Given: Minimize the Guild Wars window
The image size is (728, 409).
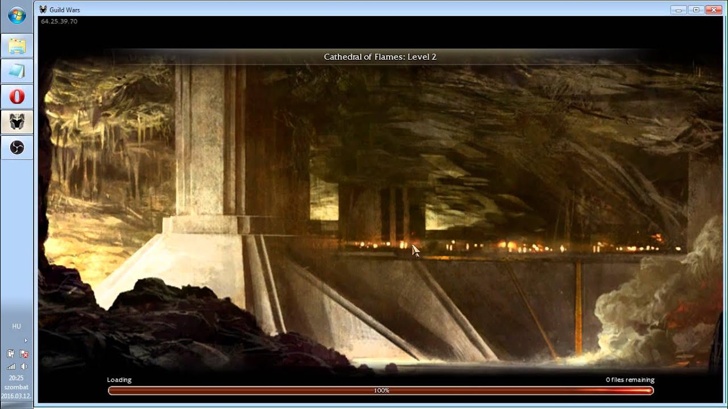Looking at the screenshot, I should (x=678, y=10).
